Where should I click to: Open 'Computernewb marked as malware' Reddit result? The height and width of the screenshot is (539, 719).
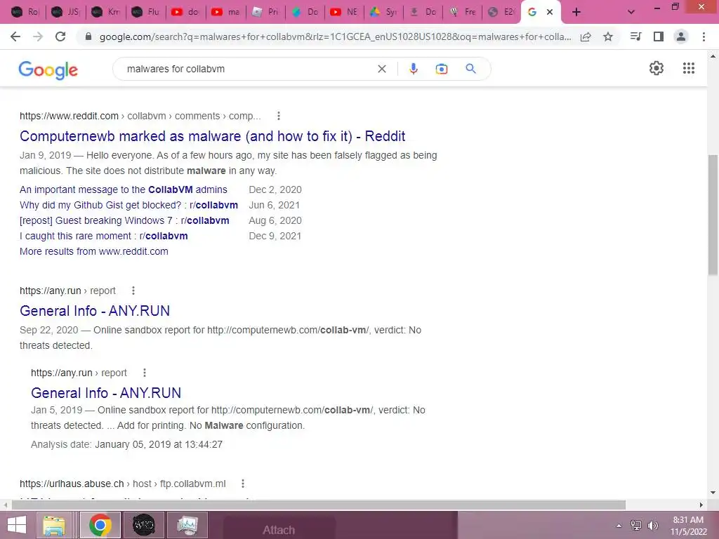tap(212, 136)
